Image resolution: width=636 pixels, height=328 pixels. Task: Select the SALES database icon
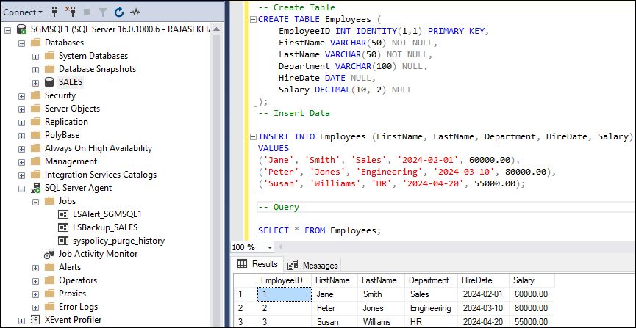point(50,82)
